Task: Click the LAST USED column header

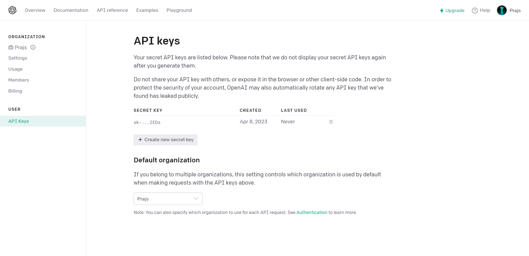Action: 294,110
